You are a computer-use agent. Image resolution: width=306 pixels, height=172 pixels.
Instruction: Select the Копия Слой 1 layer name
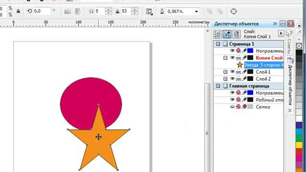[x=269, y=58]
